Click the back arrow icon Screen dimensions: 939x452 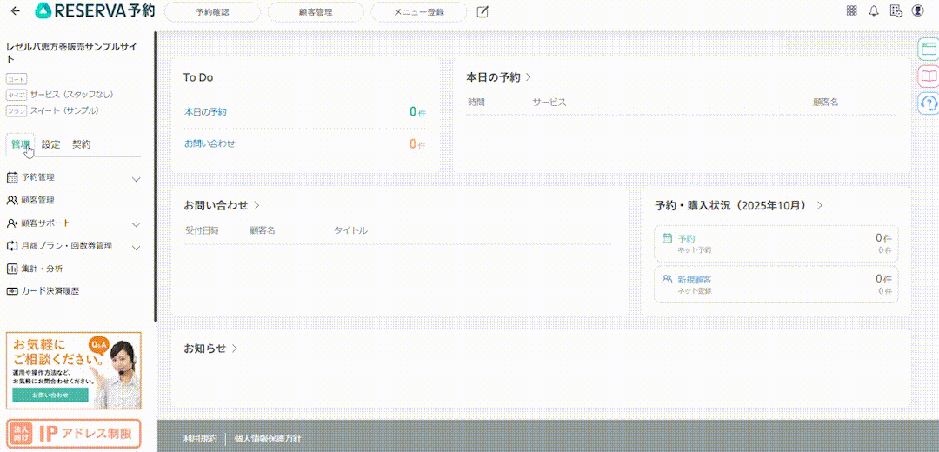click(15, 10)
